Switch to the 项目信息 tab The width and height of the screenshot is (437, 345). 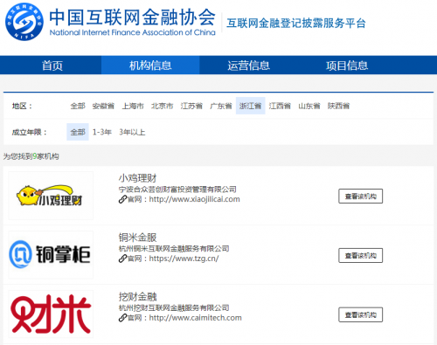[347, 66]
